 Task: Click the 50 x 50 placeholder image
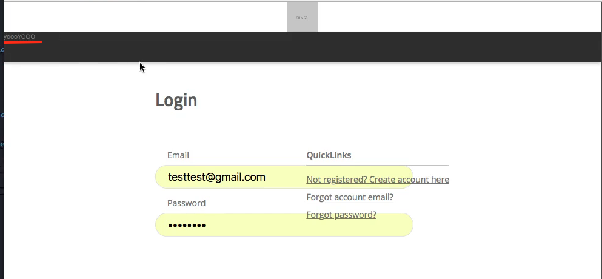tap(302, 17)
